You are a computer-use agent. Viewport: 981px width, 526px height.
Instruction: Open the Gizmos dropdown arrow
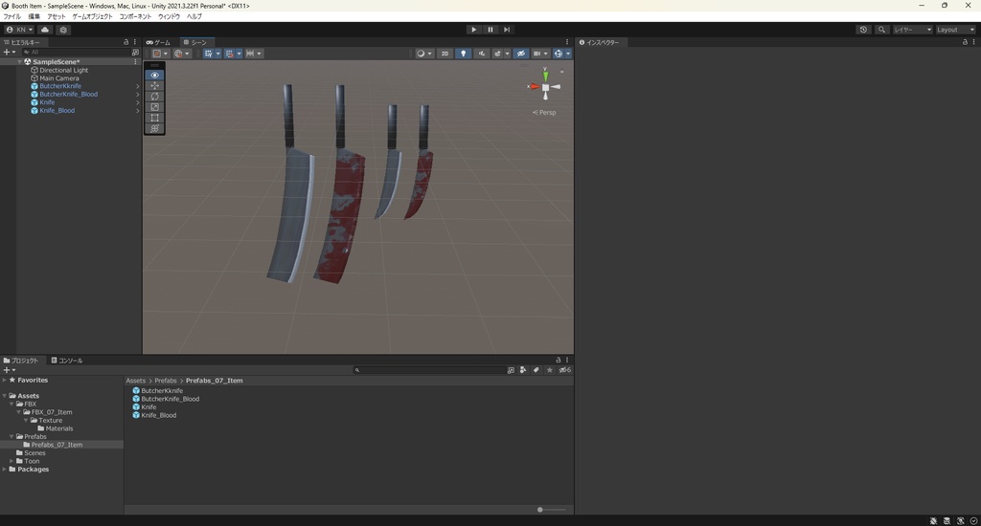(568, 54)
